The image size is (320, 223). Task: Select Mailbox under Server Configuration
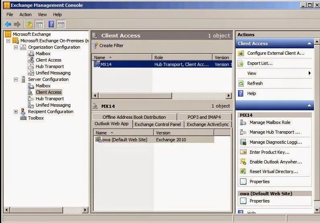pos(43,86)
